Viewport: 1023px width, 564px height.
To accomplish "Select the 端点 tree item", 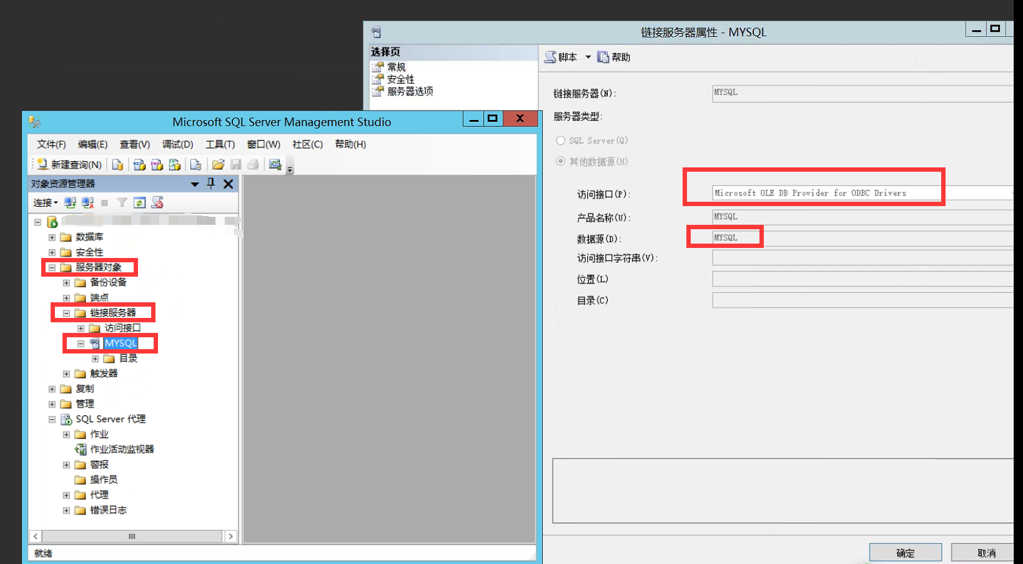I will click(x=99, y=297).
